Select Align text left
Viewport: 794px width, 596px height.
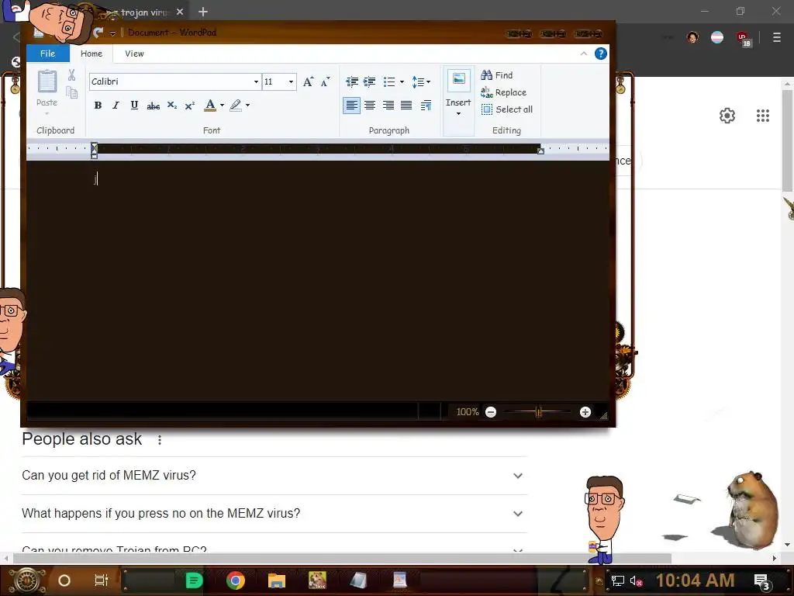[351, 106]
